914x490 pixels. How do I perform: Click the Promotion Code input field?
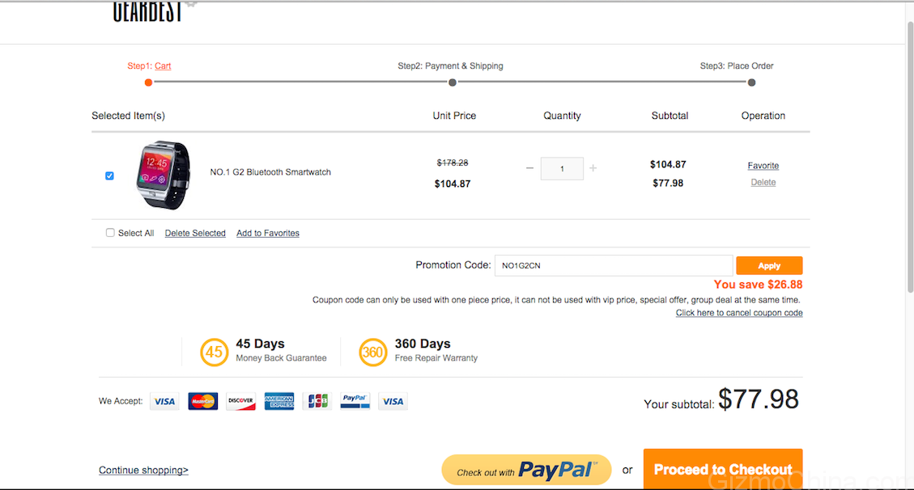coord(614,265)
